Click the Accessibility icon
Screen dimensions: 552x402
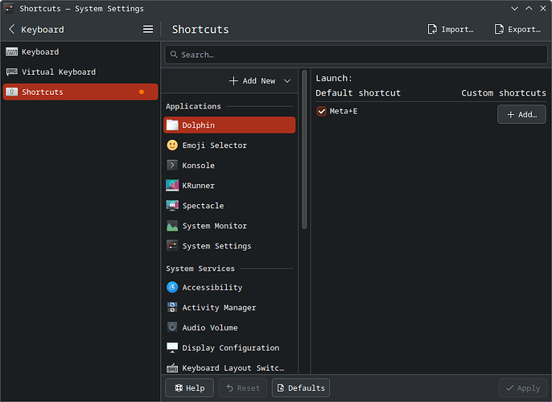(x=172, y=287)
